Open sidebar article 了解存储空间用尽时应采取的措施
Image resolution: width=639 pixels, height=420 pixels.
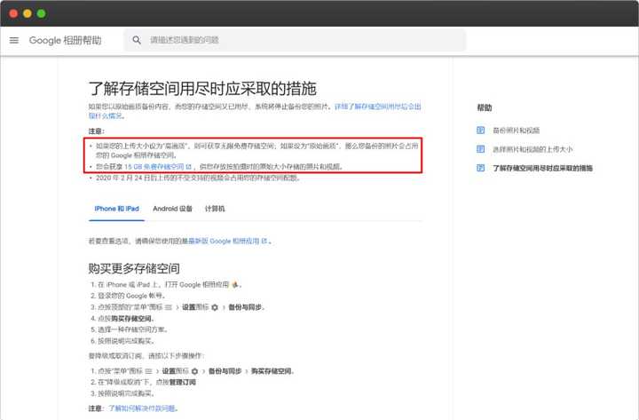tap(542, 168)
